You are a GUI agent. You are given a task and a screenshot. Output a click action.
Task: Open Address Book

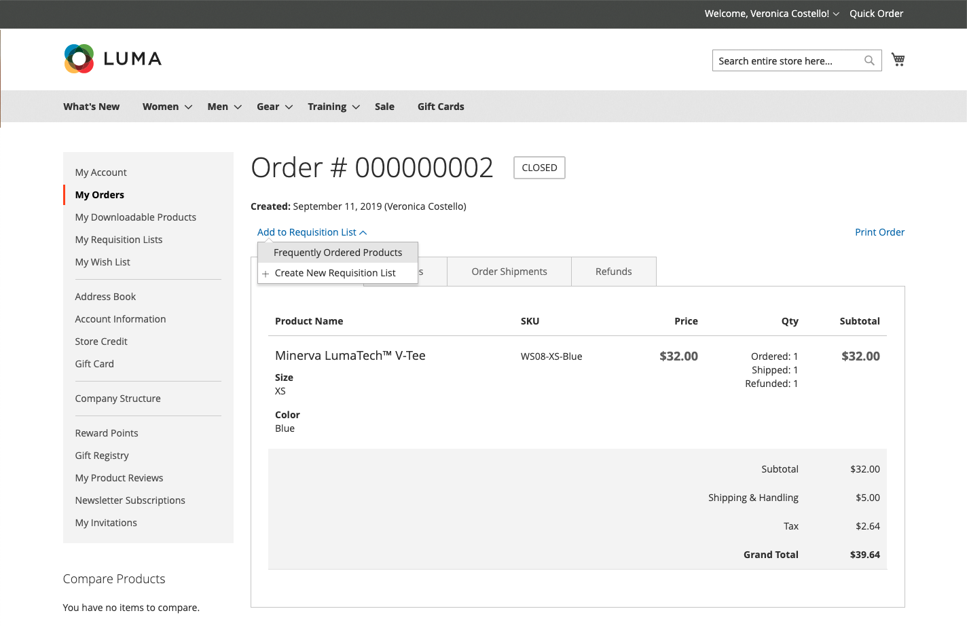105,297
